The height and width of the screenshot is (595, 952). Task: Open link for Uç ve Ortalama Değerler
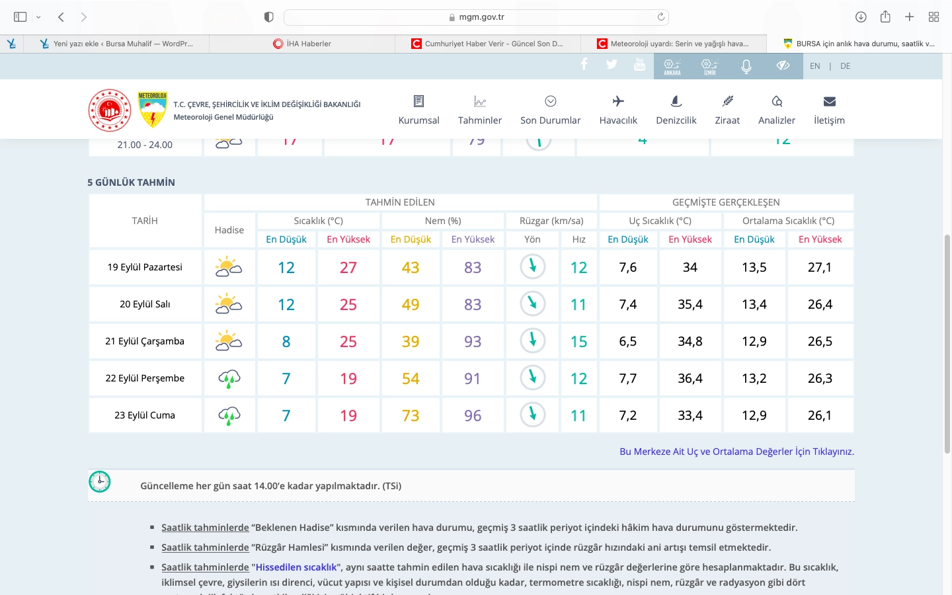736,452
